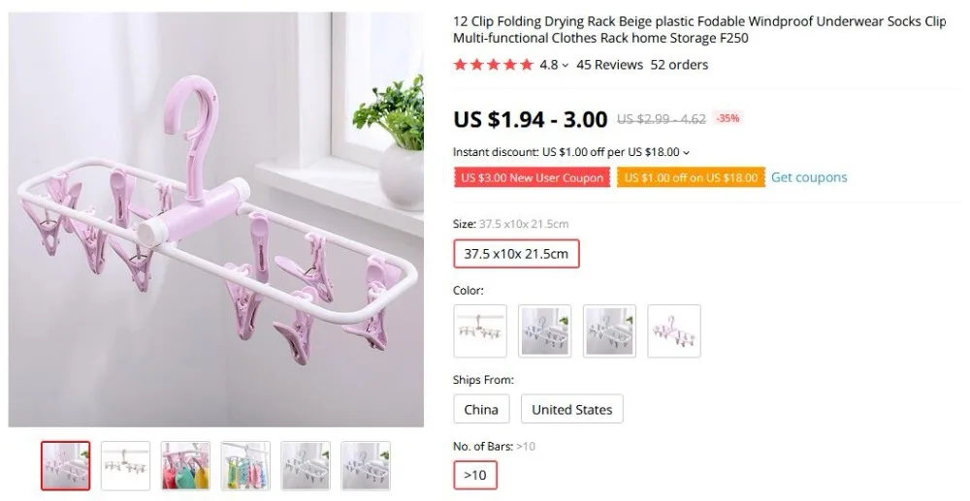Image resolution: width=970 pixels, height=501 pixels.
Task: Open the 45 Reviews link
Action: (609, 65)
